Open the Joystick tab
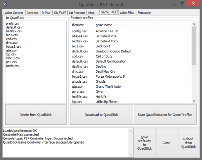Viewport: 202px width, 160px height. pos(33,13)
